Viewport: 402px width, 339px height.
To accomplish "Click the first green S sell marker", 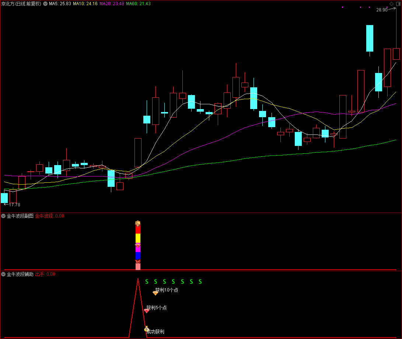I will pyautogui.click(x=147, y=282).
